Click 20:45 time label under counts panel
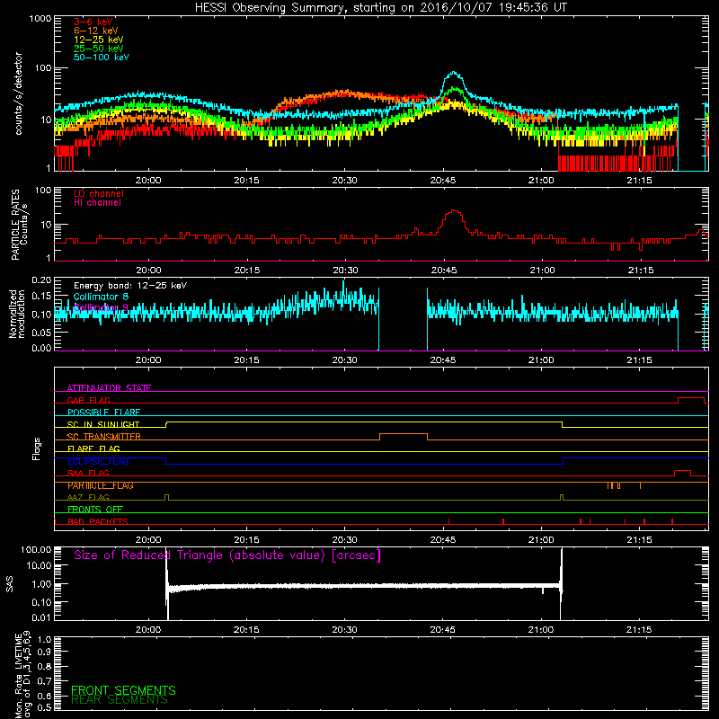The image size is (719, 719). [x=443, y=181]
